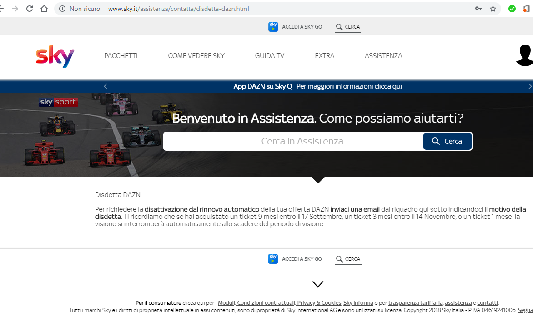
Task: Click CERCA link in the top bar
Action: click(352, 27)
